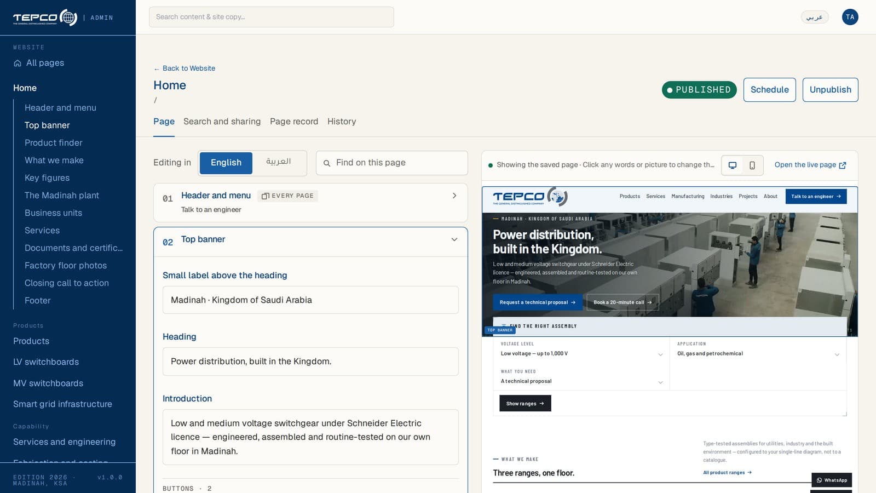Edit the small label Madinah field
The height and width of the screenshot is (493, 876).
point(310,300)
